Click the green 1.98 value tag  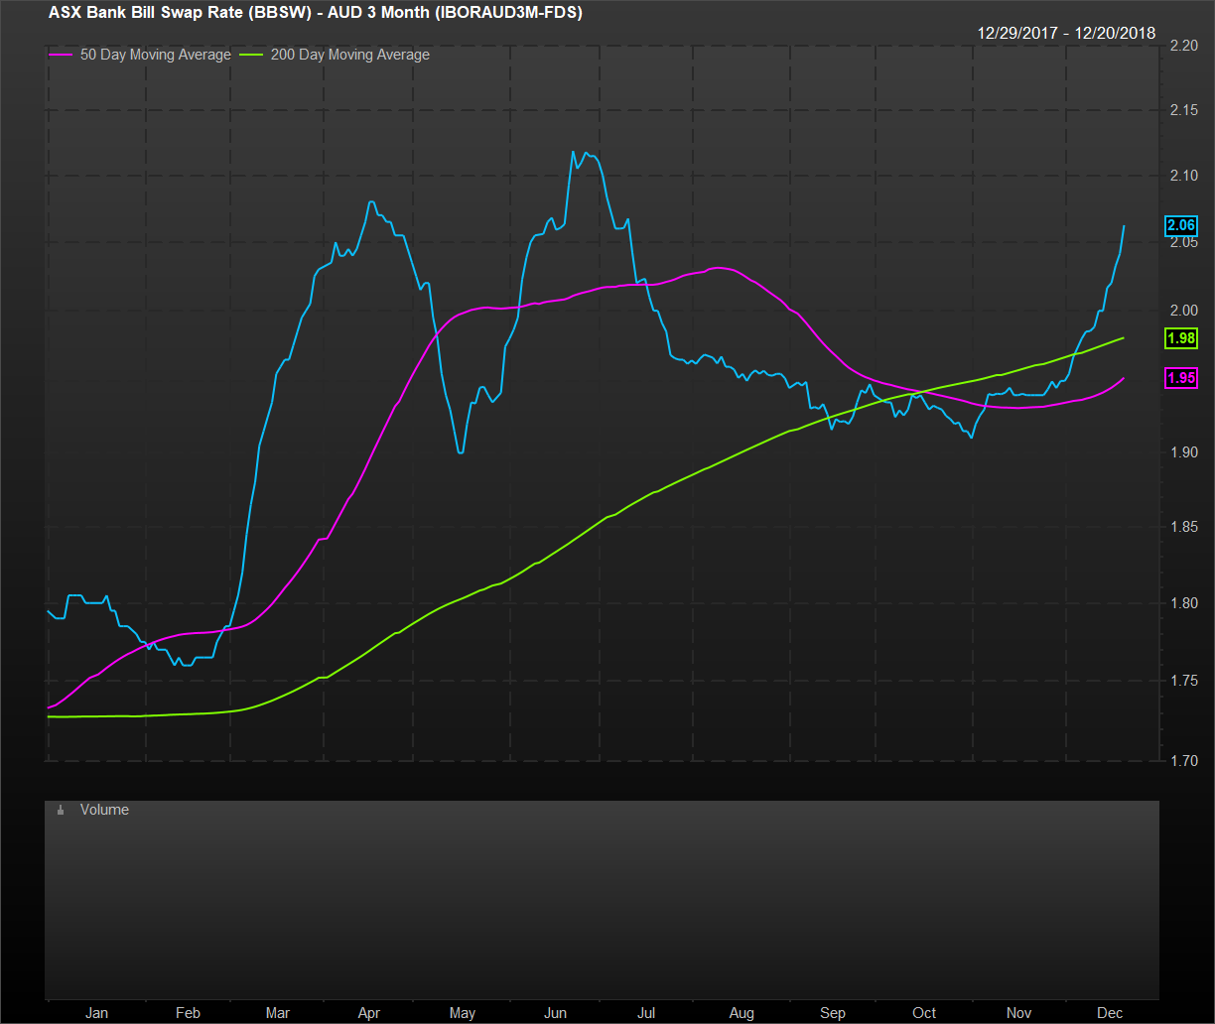click(1181, 339)
